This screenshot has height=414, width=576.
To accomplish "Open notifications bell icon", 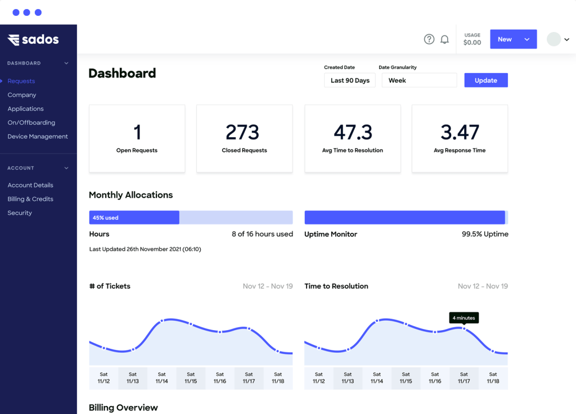I will click(x=444, y=39).
